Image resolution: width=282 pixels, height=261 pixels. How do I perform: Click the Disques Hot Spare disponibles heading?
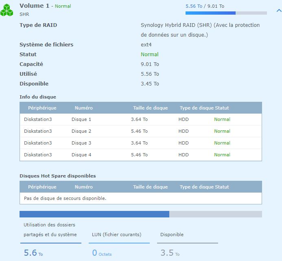57,176
